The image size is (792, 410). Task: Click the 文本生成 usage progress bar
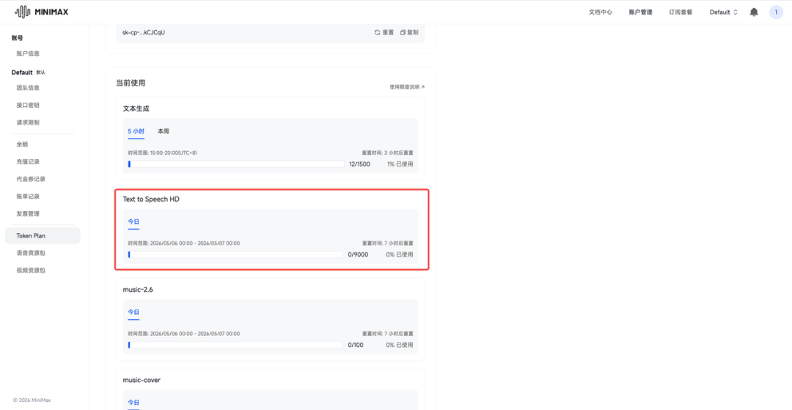pyautogui.click(x=236, y=164)
